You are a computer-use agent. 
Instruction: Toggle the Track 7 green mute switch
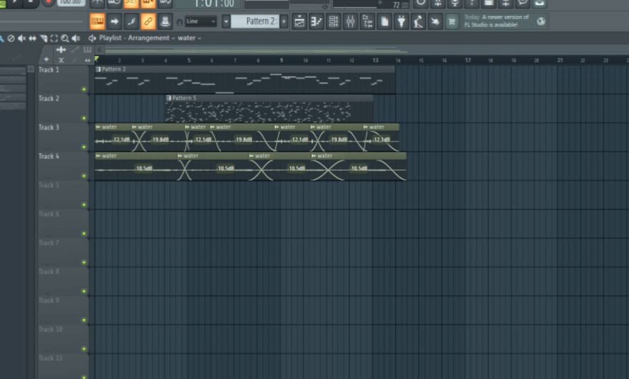coord(84,262)
